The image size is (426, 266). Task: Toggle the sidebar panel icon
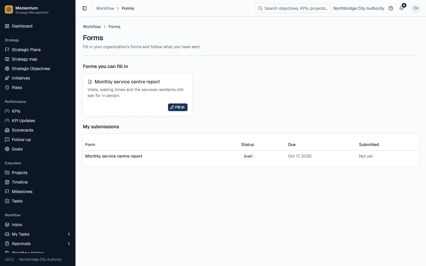coord(85,8)
